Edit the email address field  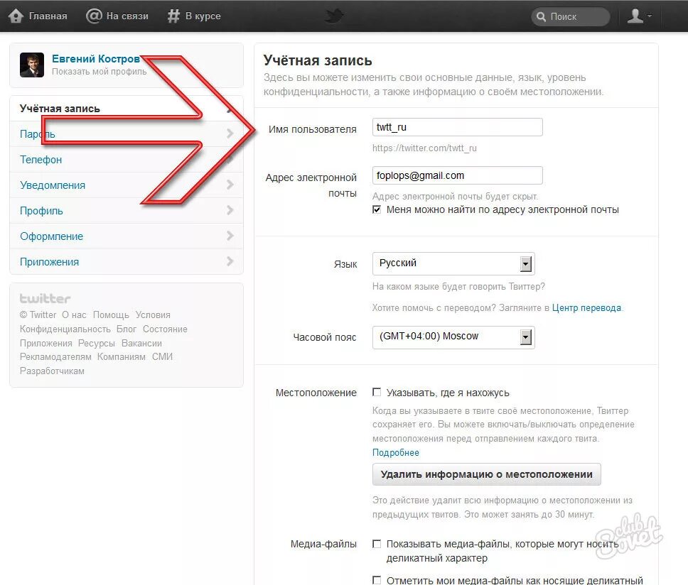click(457, 175)
